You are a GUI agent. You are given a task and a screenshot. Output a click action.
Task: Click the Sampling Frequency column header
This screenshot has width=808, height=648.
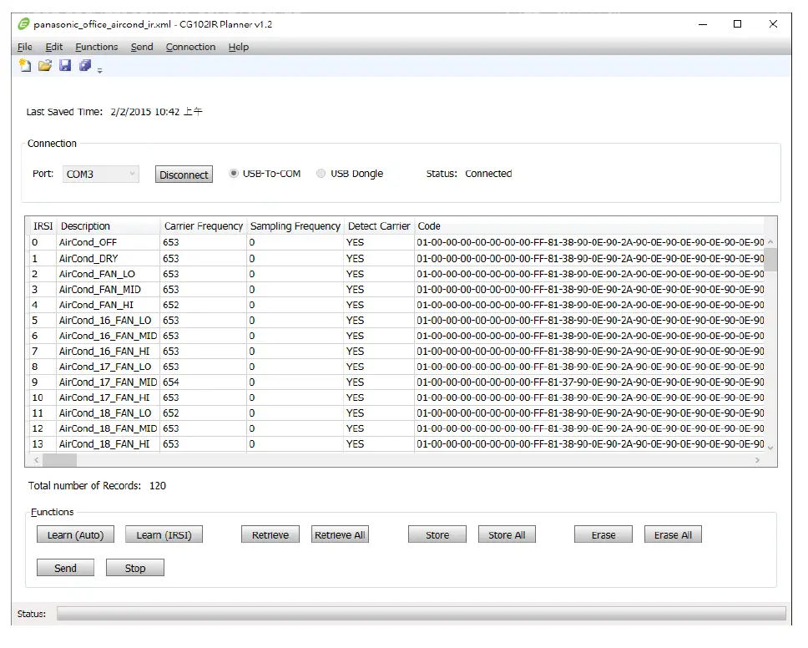295,225
